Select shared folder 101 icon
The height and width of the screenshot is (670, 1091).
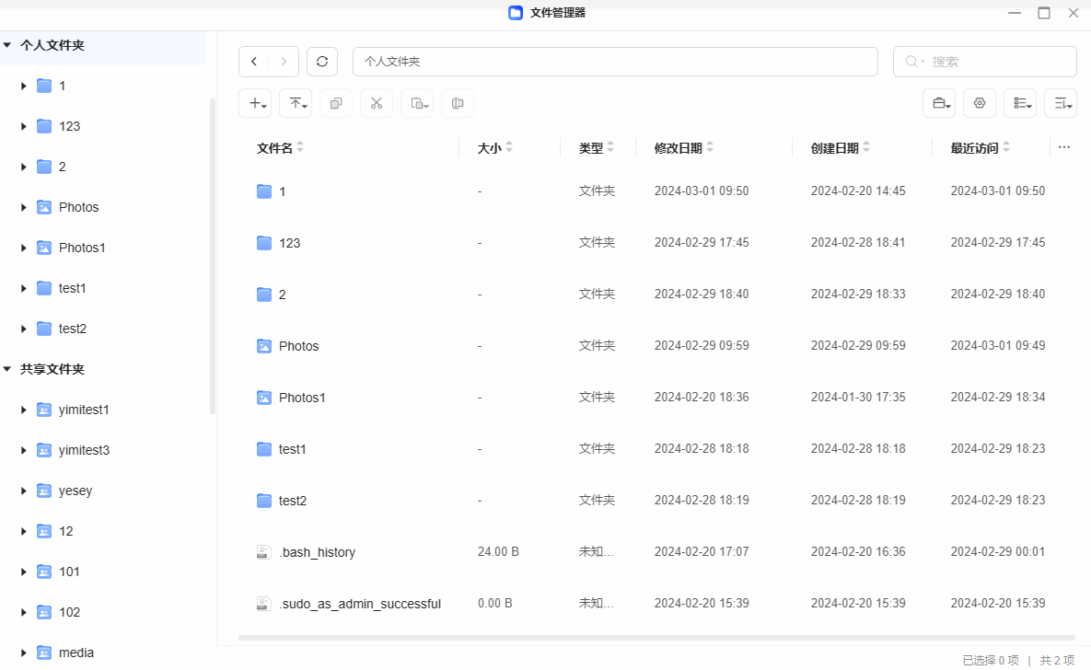(x=44, y=572)
